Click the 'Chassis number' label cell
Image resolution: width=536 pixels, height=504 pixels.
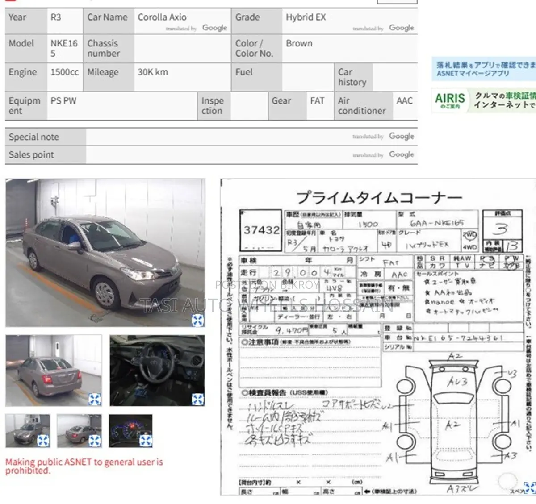coord(109,48)
